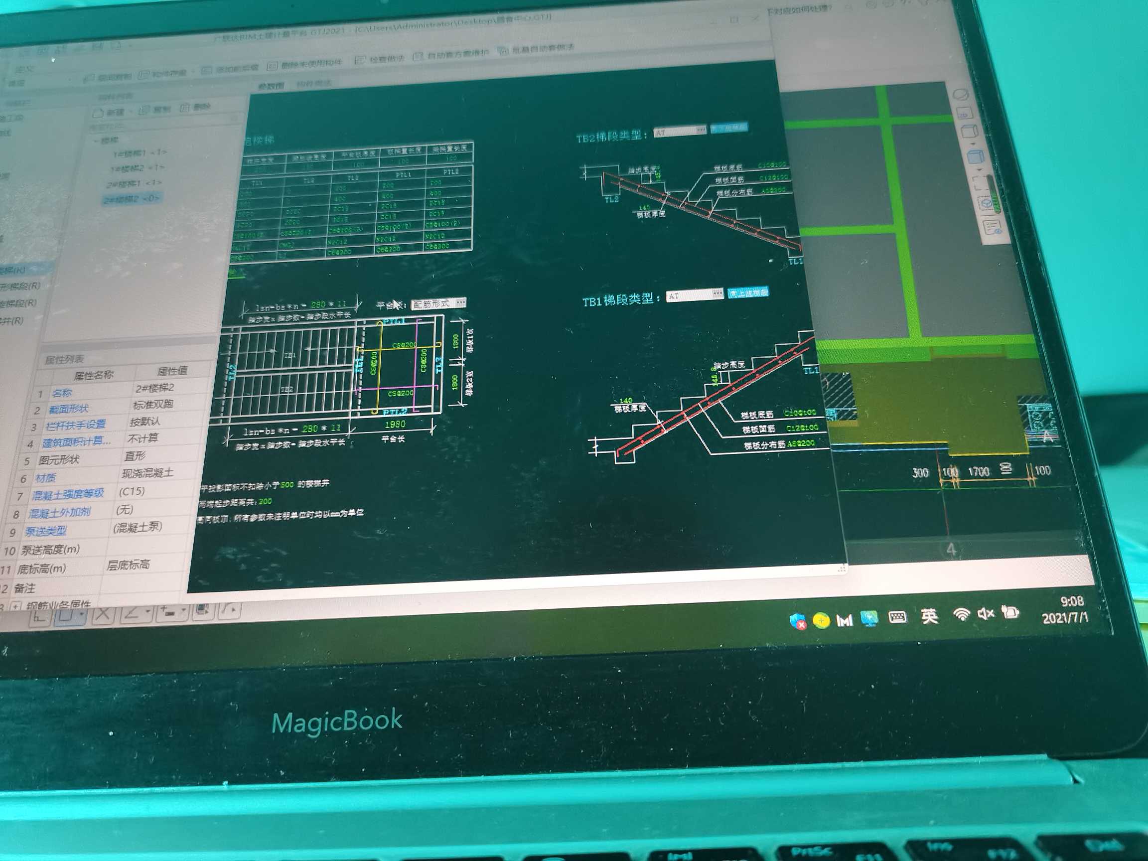Click the 500 value in the notes text
The height and width of the screenshot is (861, 1148).
[287, 485]
